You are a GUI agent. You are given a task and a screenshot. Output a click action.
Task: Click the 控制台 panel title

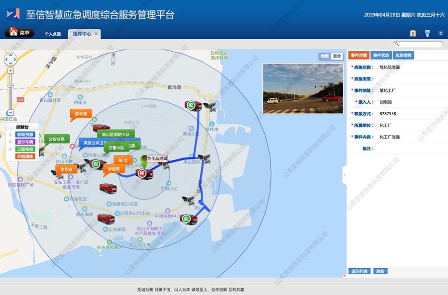click(22, 127)
